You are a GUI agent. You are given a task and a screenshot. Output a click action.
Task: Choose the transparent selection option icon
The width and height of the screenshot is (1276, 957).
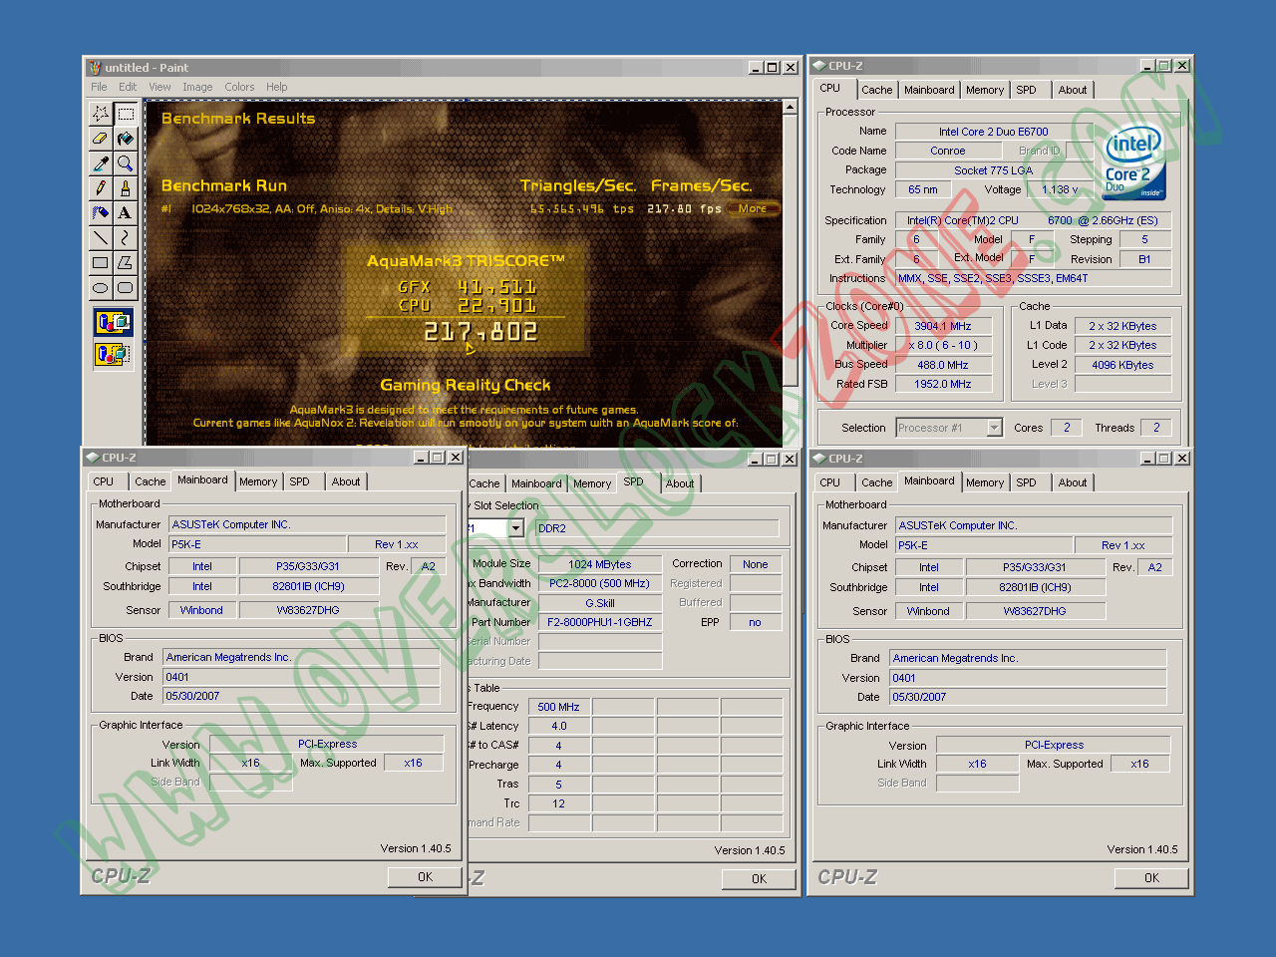(113, 354)
